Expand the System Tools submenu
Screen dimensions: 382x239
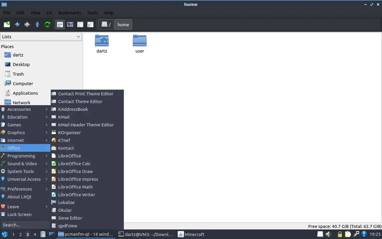25,171
